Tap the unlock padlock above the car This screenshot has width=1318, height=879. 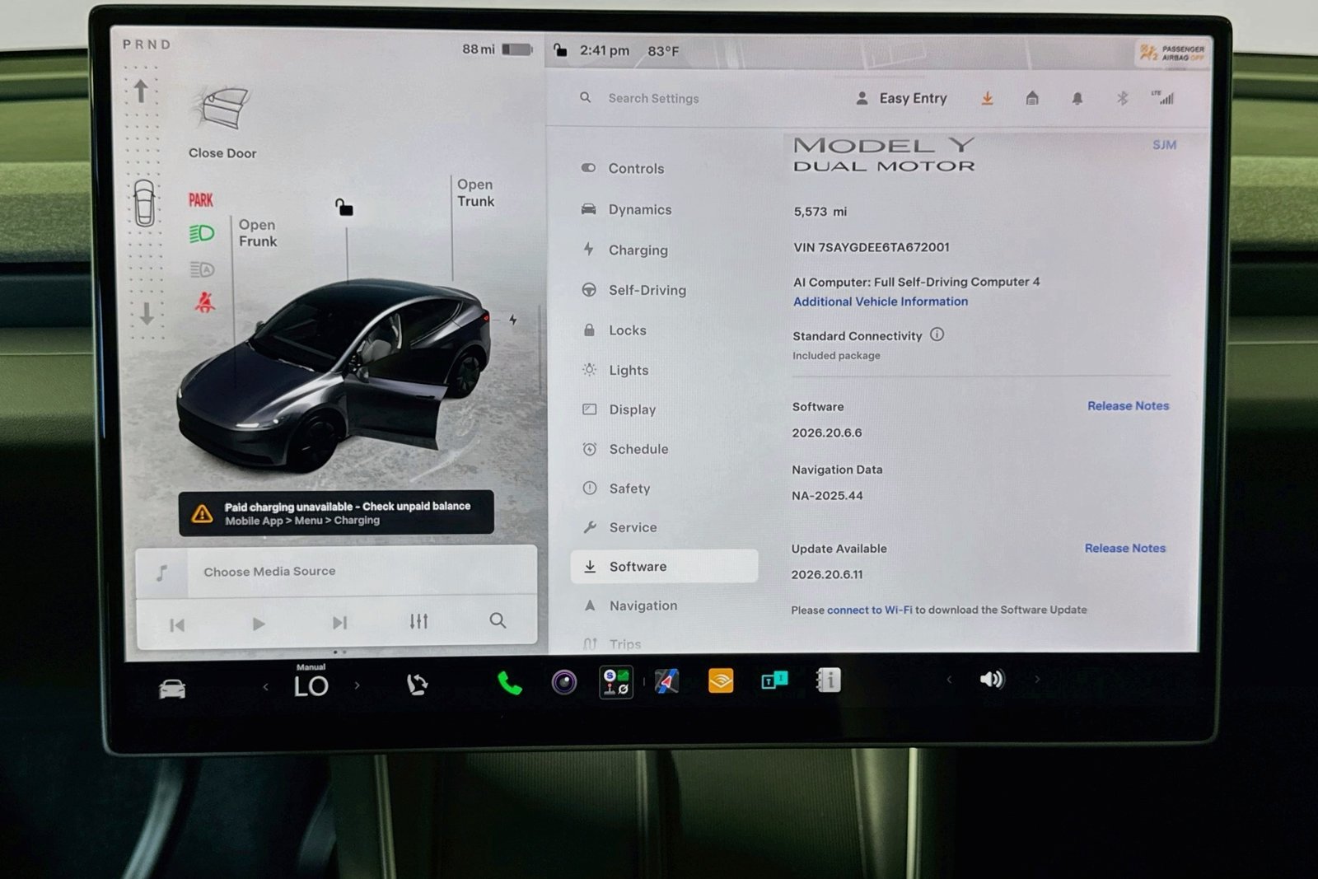[344, 207]
